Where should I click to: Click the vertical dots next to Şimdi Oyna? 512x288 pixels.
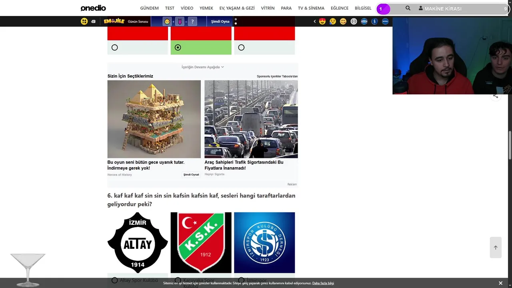(236, 21)
